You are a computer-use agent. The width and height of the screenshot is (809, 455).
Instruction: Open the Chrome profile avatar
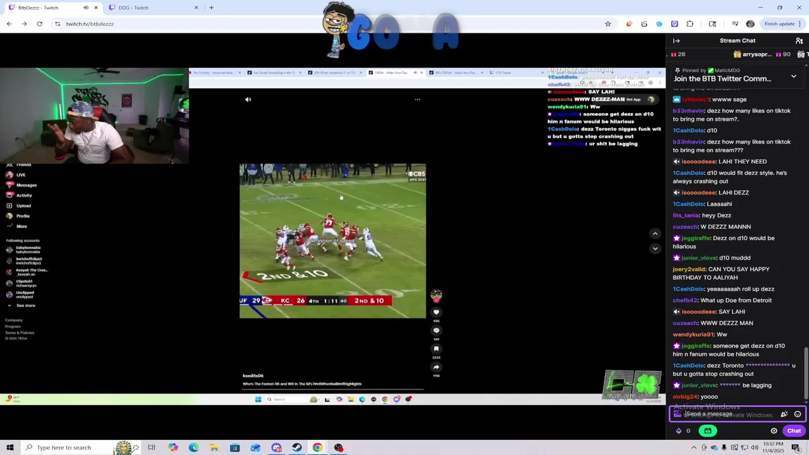750,24
